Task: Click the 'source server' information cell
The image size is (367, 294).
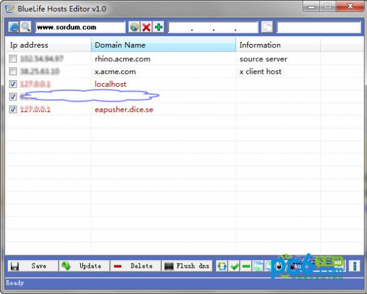Action: point(263,59)
